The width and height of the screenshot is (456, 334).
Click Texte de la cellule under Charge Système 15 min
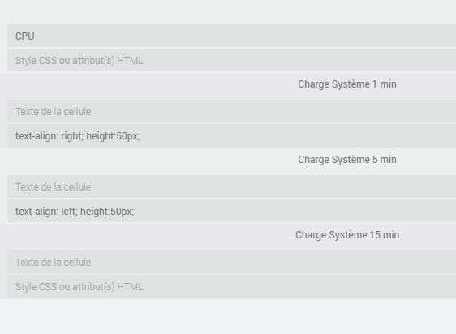(231, 262)
